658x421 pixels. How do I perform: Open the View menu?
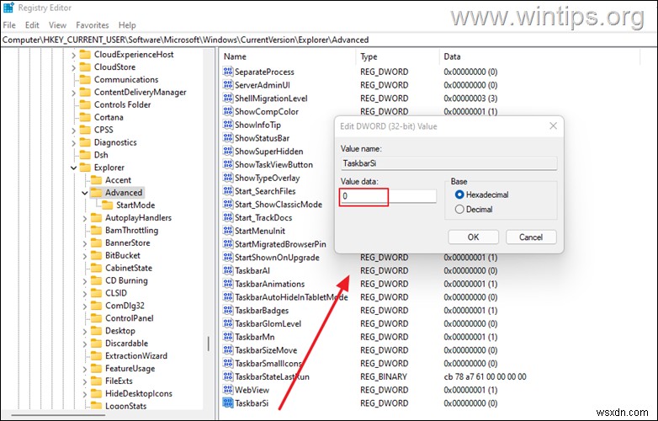coord(57,25)
